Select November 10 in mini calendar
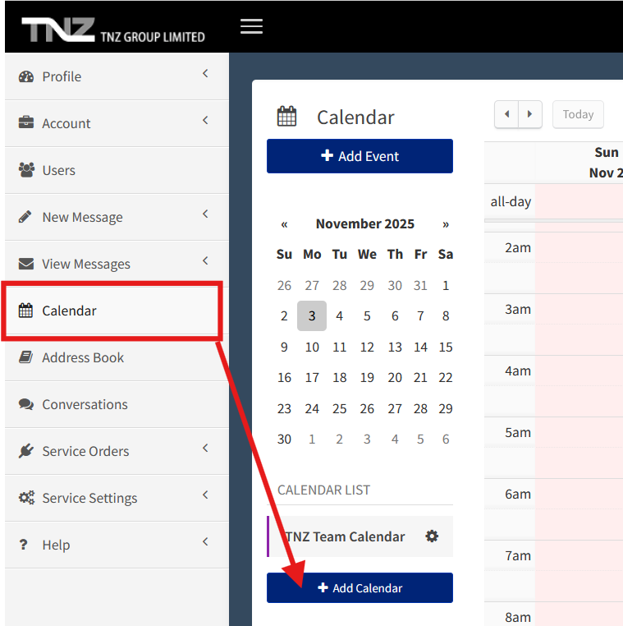Image resolution: width=623 pixels, height=626 pixels. point(312,347)
